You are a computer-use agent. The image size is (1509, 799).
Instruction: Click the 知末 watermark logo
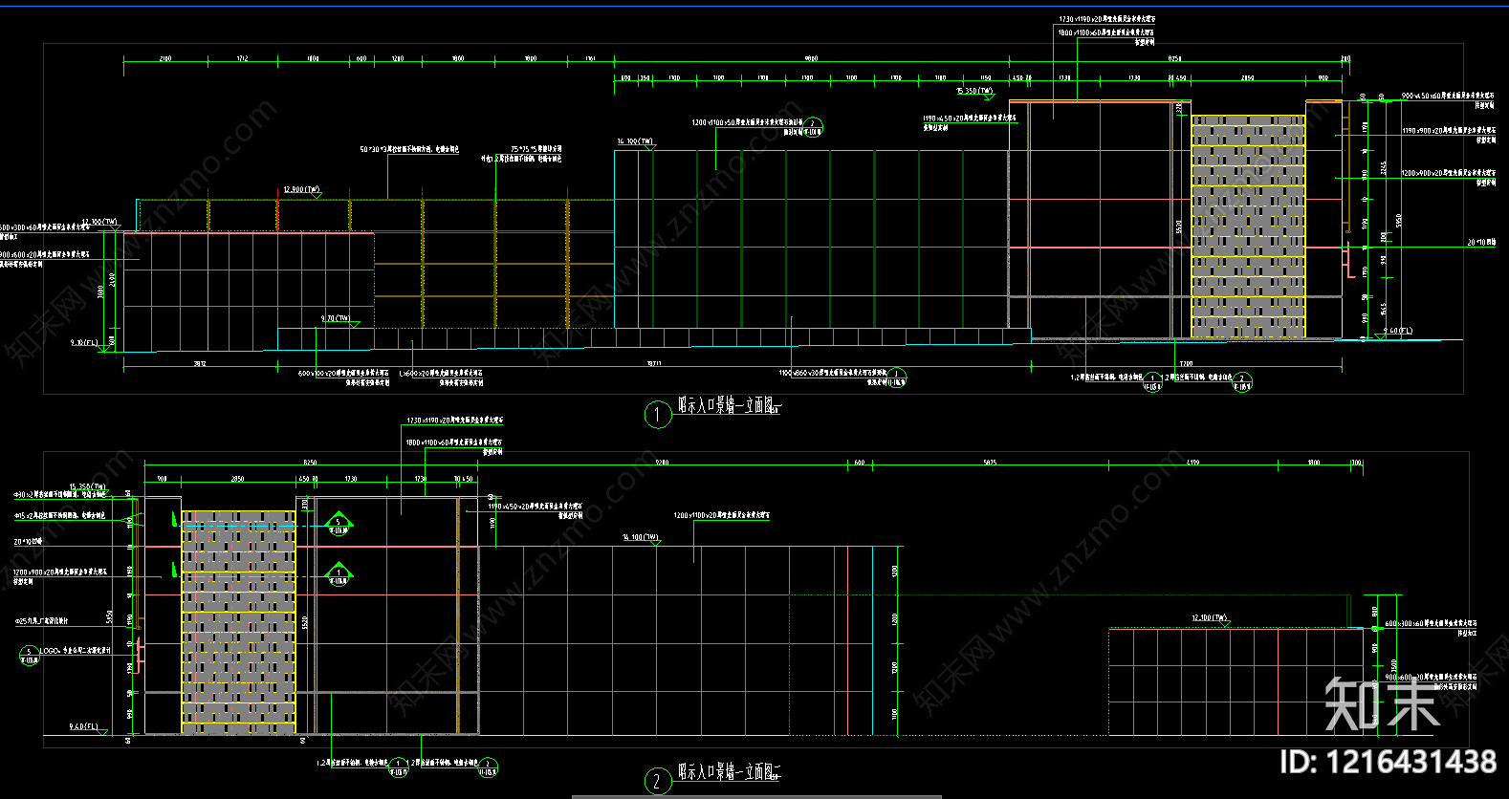pos(1382,704)
